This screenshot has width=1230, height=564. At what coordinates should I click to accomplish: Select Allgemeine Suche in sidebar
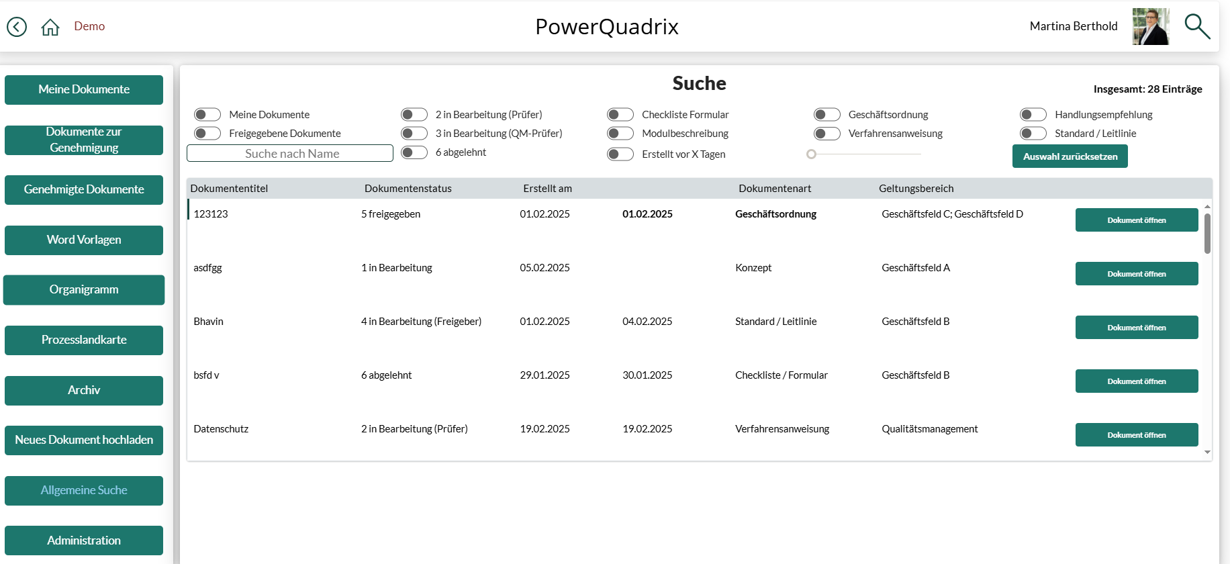[84, 491]
